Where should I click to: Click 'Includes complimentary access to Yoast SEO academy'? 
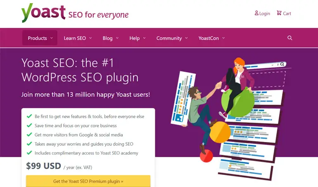coord(86,153)
